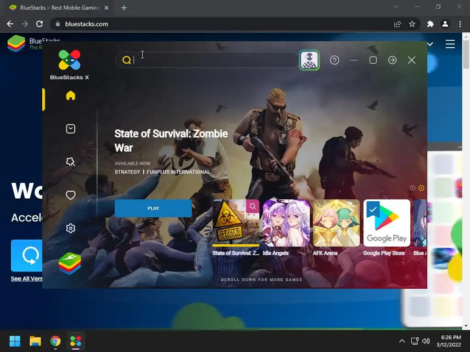
Task: Click 'Scroll down for more games' text
Action: [x=261, y=280]
